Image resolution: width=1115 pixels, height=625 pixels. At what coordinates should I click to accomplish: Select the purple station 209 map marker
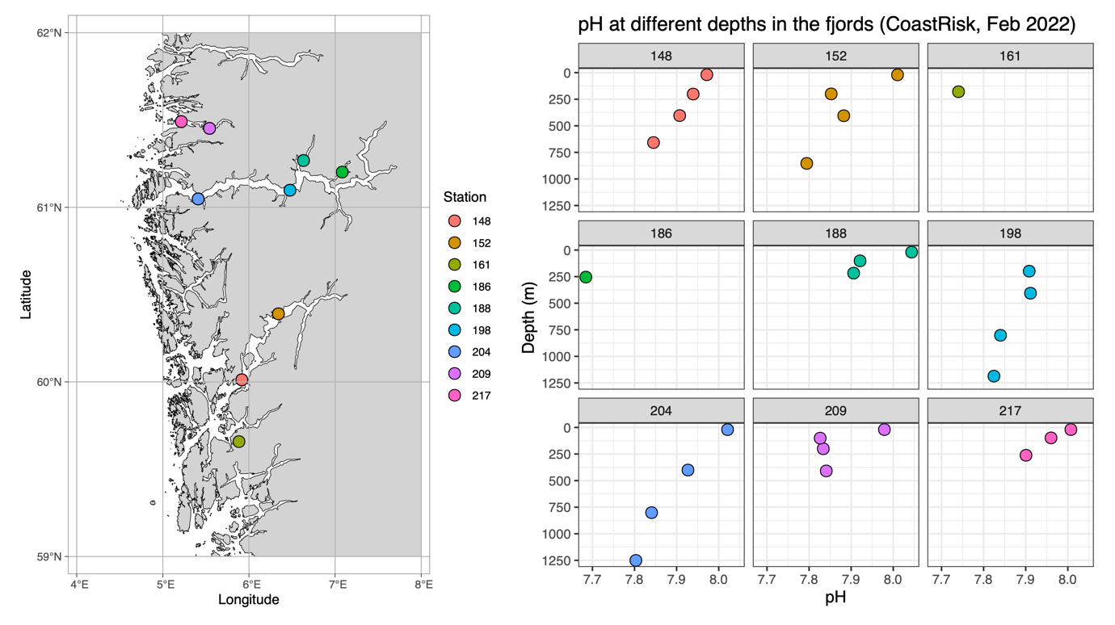209,128
